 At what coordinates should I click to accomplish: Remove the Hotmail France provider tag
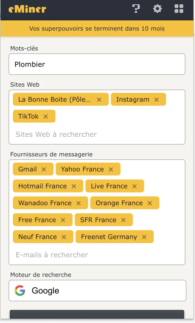[74, 186]
